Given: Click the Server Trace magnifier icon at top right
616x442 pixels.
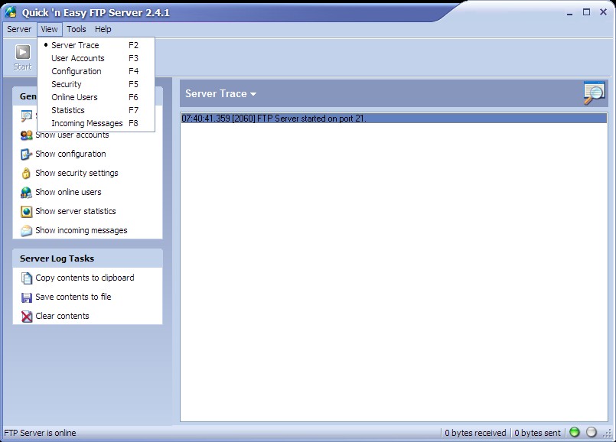Looking at the screenshot, I should (594, 93).
